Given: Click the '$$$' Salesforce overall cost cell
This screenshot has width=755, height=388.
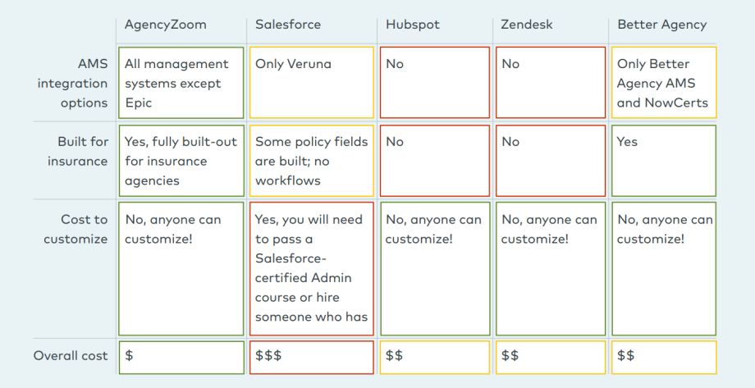Looking at the screenshot, I should [x=312, y=358].
